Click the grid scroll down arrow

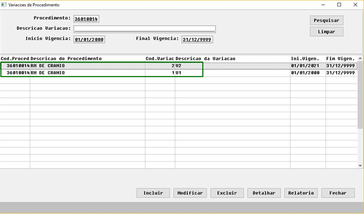[360, 165]
